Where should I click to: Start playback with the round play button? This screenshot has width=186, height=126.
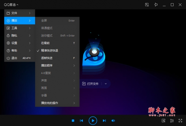click(93, 121)
